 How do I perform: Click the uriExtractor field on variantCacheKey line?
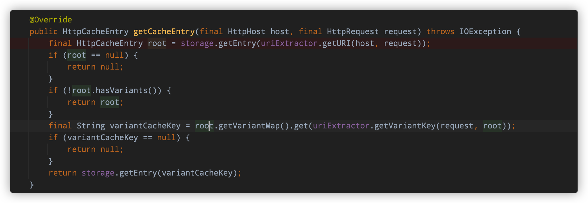click(341, 126)
